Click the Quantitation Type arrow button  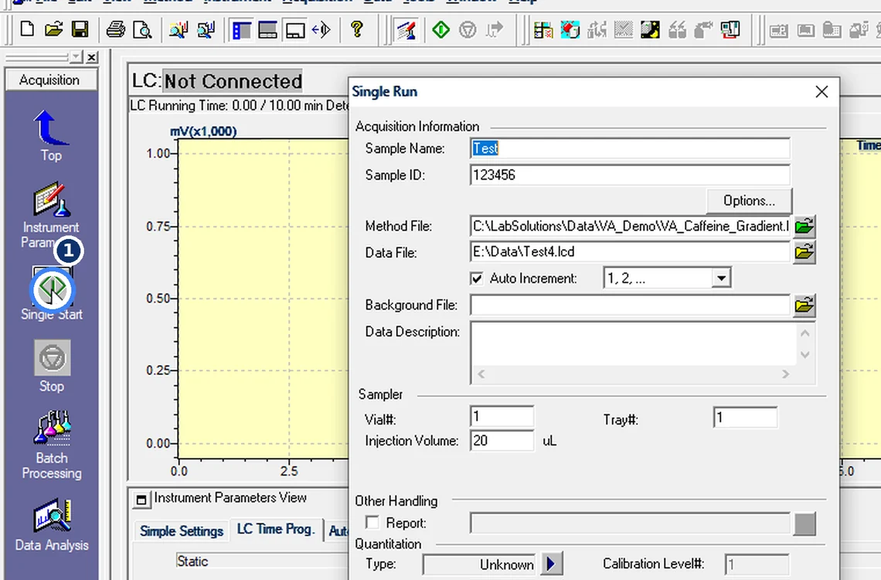click(551, 563)
